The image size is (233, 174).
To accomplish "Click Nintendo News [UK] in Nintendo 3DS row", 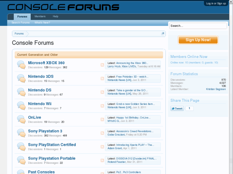I will [119, 80].
